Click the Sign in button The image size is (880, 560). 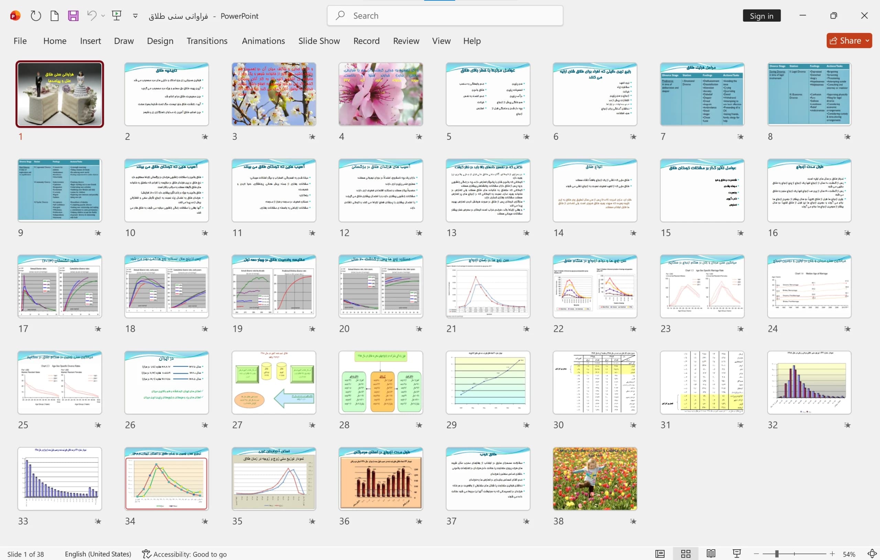coord(762,16)
